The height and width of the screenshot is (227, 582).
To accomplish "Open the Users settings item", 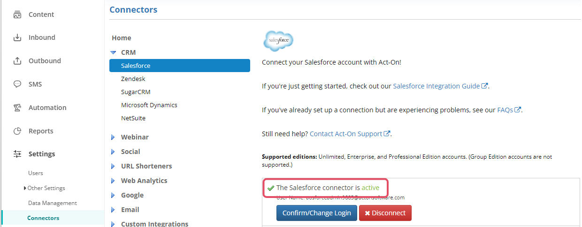I will (x=36, y=173).
